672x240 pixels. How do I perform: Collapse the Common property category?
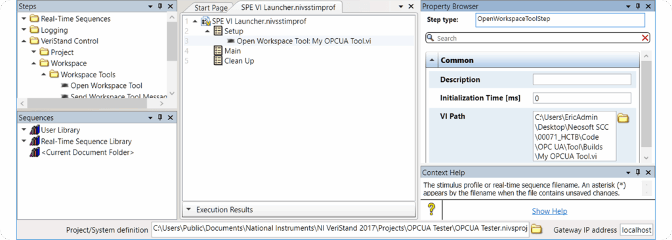[432, 60]
